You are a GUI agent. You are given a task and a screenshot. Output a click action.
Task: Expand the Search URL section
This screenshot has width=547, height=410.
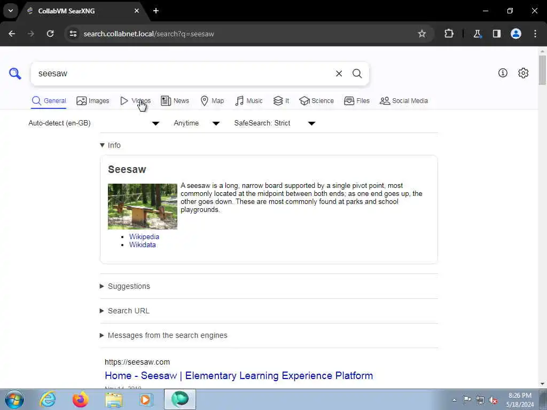[x=124, y=311]
